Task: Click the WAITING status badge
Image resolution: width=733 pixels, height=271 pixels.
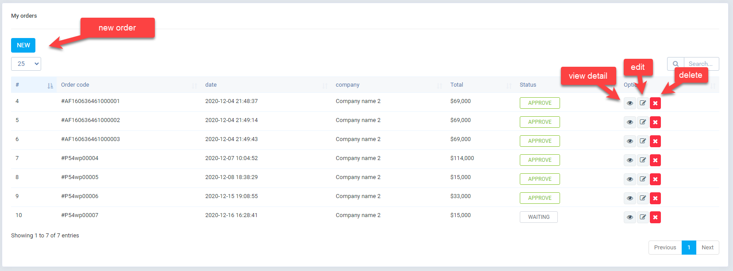Action: tap(538, 217)
